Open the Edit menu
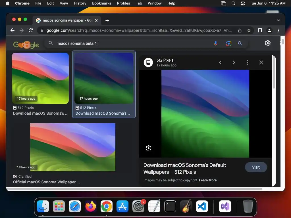 click(50, 3)
